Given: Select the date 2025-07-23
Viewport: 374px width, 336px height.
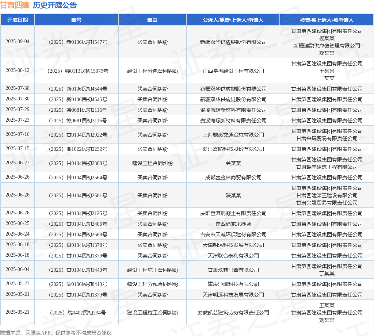Looking at the screenshot, I should (18, 120).
